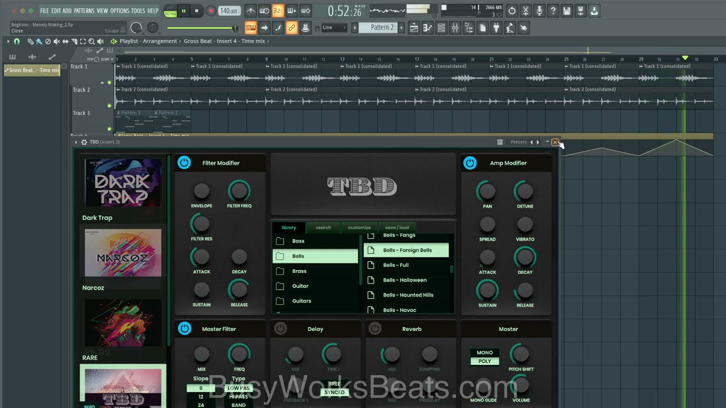
Task: Select MONO voice mode
Action: 484,352
